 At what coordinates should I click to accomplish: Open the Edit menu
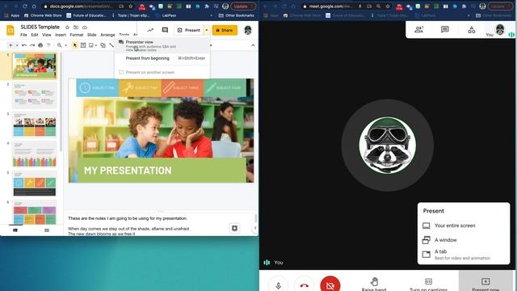point(35,35)
